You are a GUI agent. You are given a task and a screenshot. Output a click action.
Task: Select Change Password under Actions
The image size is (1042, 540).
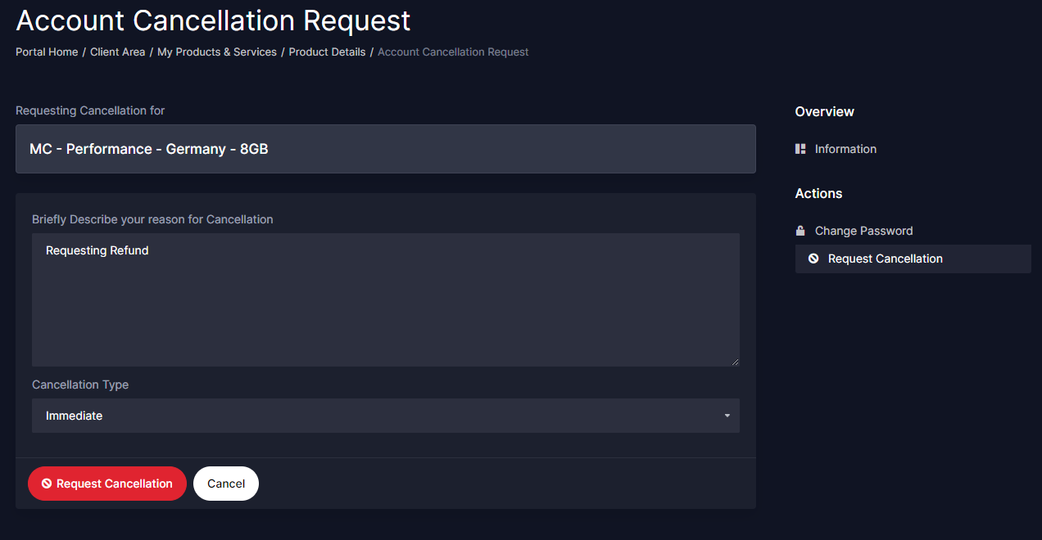click(863, 231)
